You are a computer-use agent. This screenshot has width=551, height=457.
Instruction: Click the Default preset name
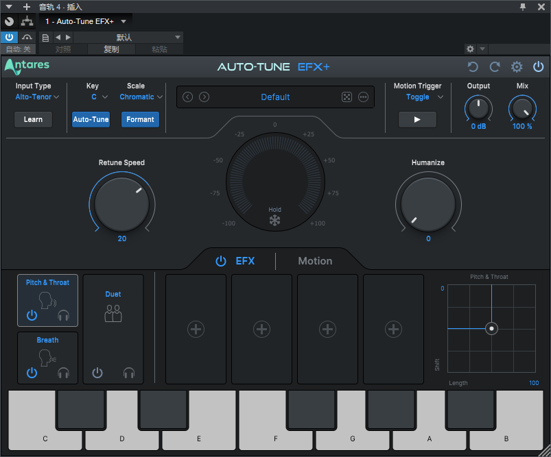275,97
